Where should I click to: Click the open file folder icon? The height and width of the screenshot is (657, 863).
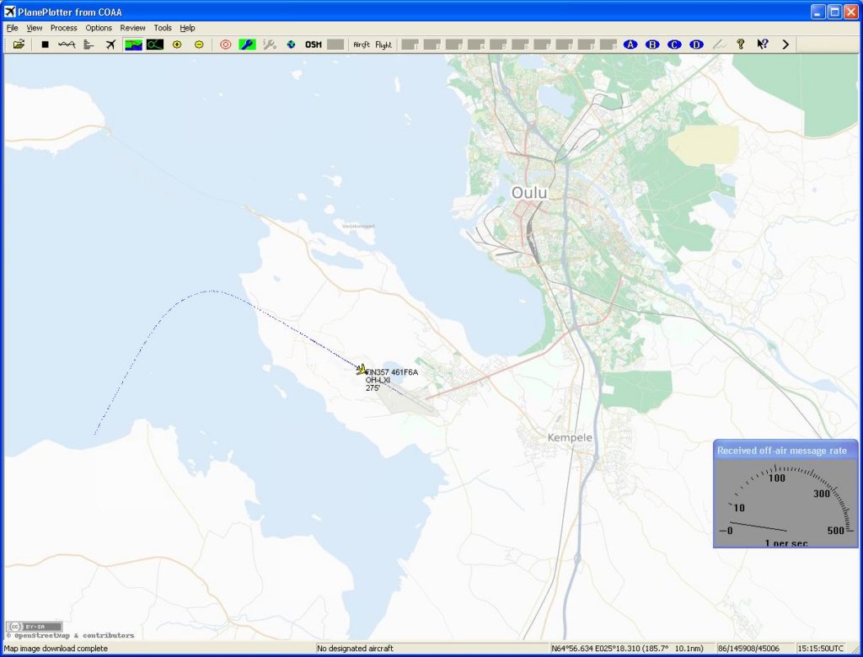point(19,45)
